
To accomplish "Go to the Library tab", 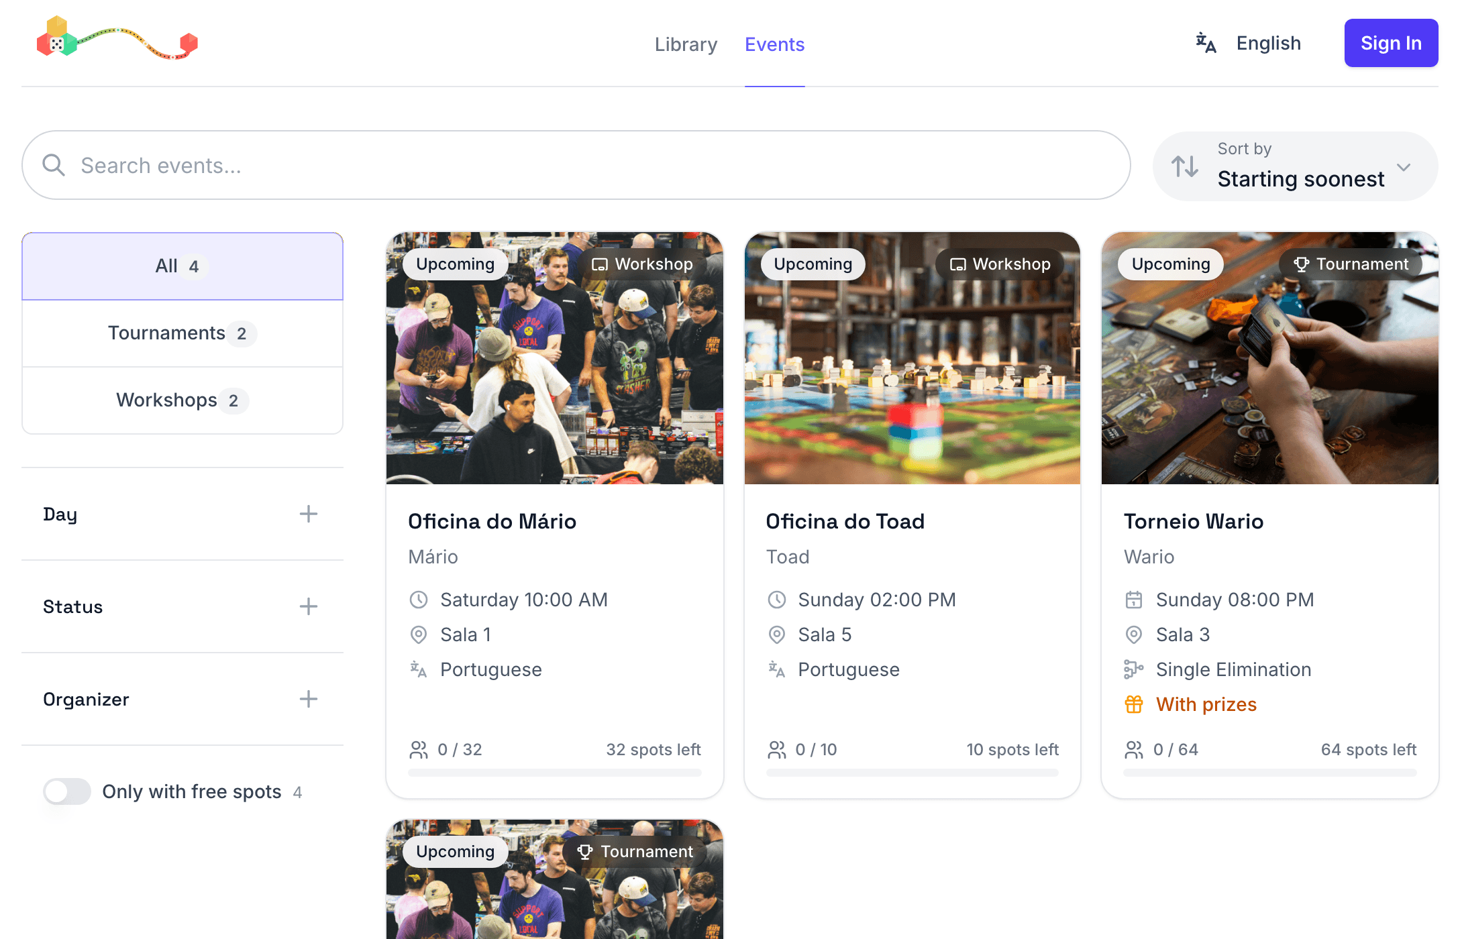I will pyautogui.click(x=686, y=44).
